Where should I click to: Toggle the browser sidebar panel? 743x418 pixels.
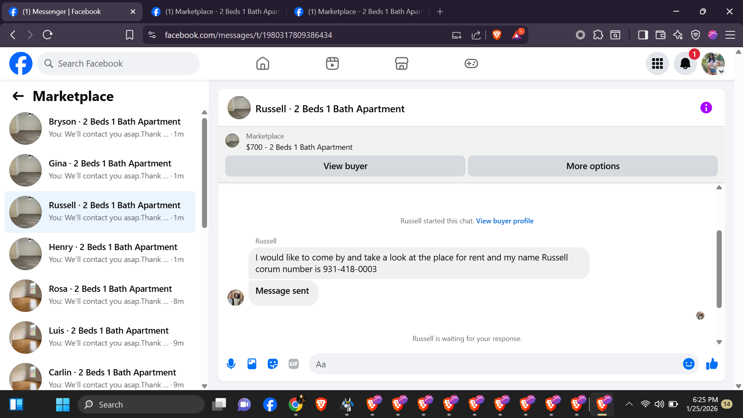(643, 35)
